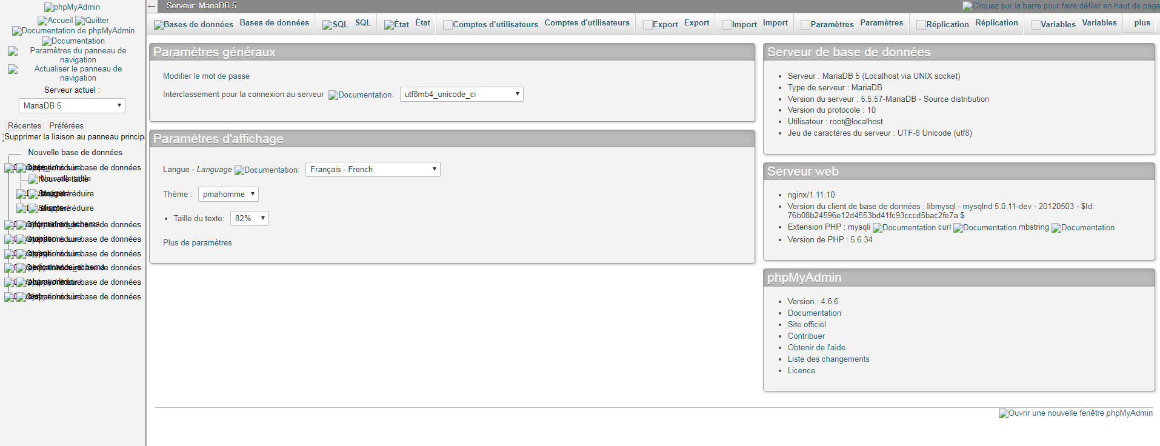
Task: Click database icon for phpmyadmin
Action: point(21,282)
